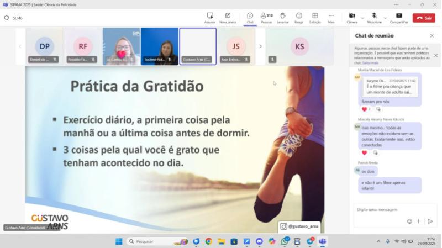Click the plus attach icon in chat
This screenshot has height=248, width=442.
pos(419,221)
